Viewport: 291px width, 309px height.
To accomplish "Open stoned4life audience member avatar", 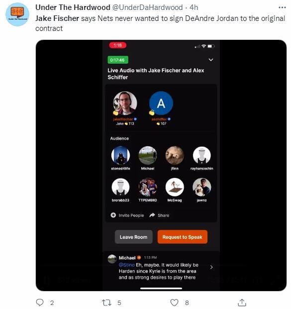I will coord(120,155).
